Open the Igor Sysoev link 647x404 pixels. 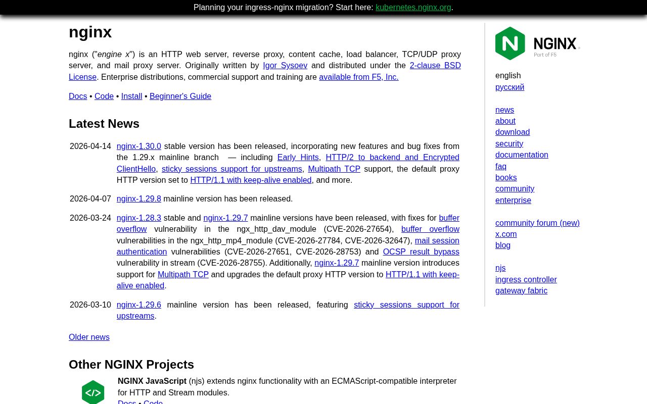(x=285, y=65)
